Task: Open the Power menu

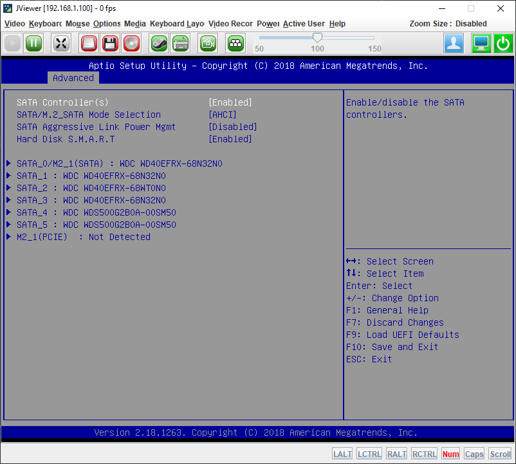Action: click(x=268, y=24)
